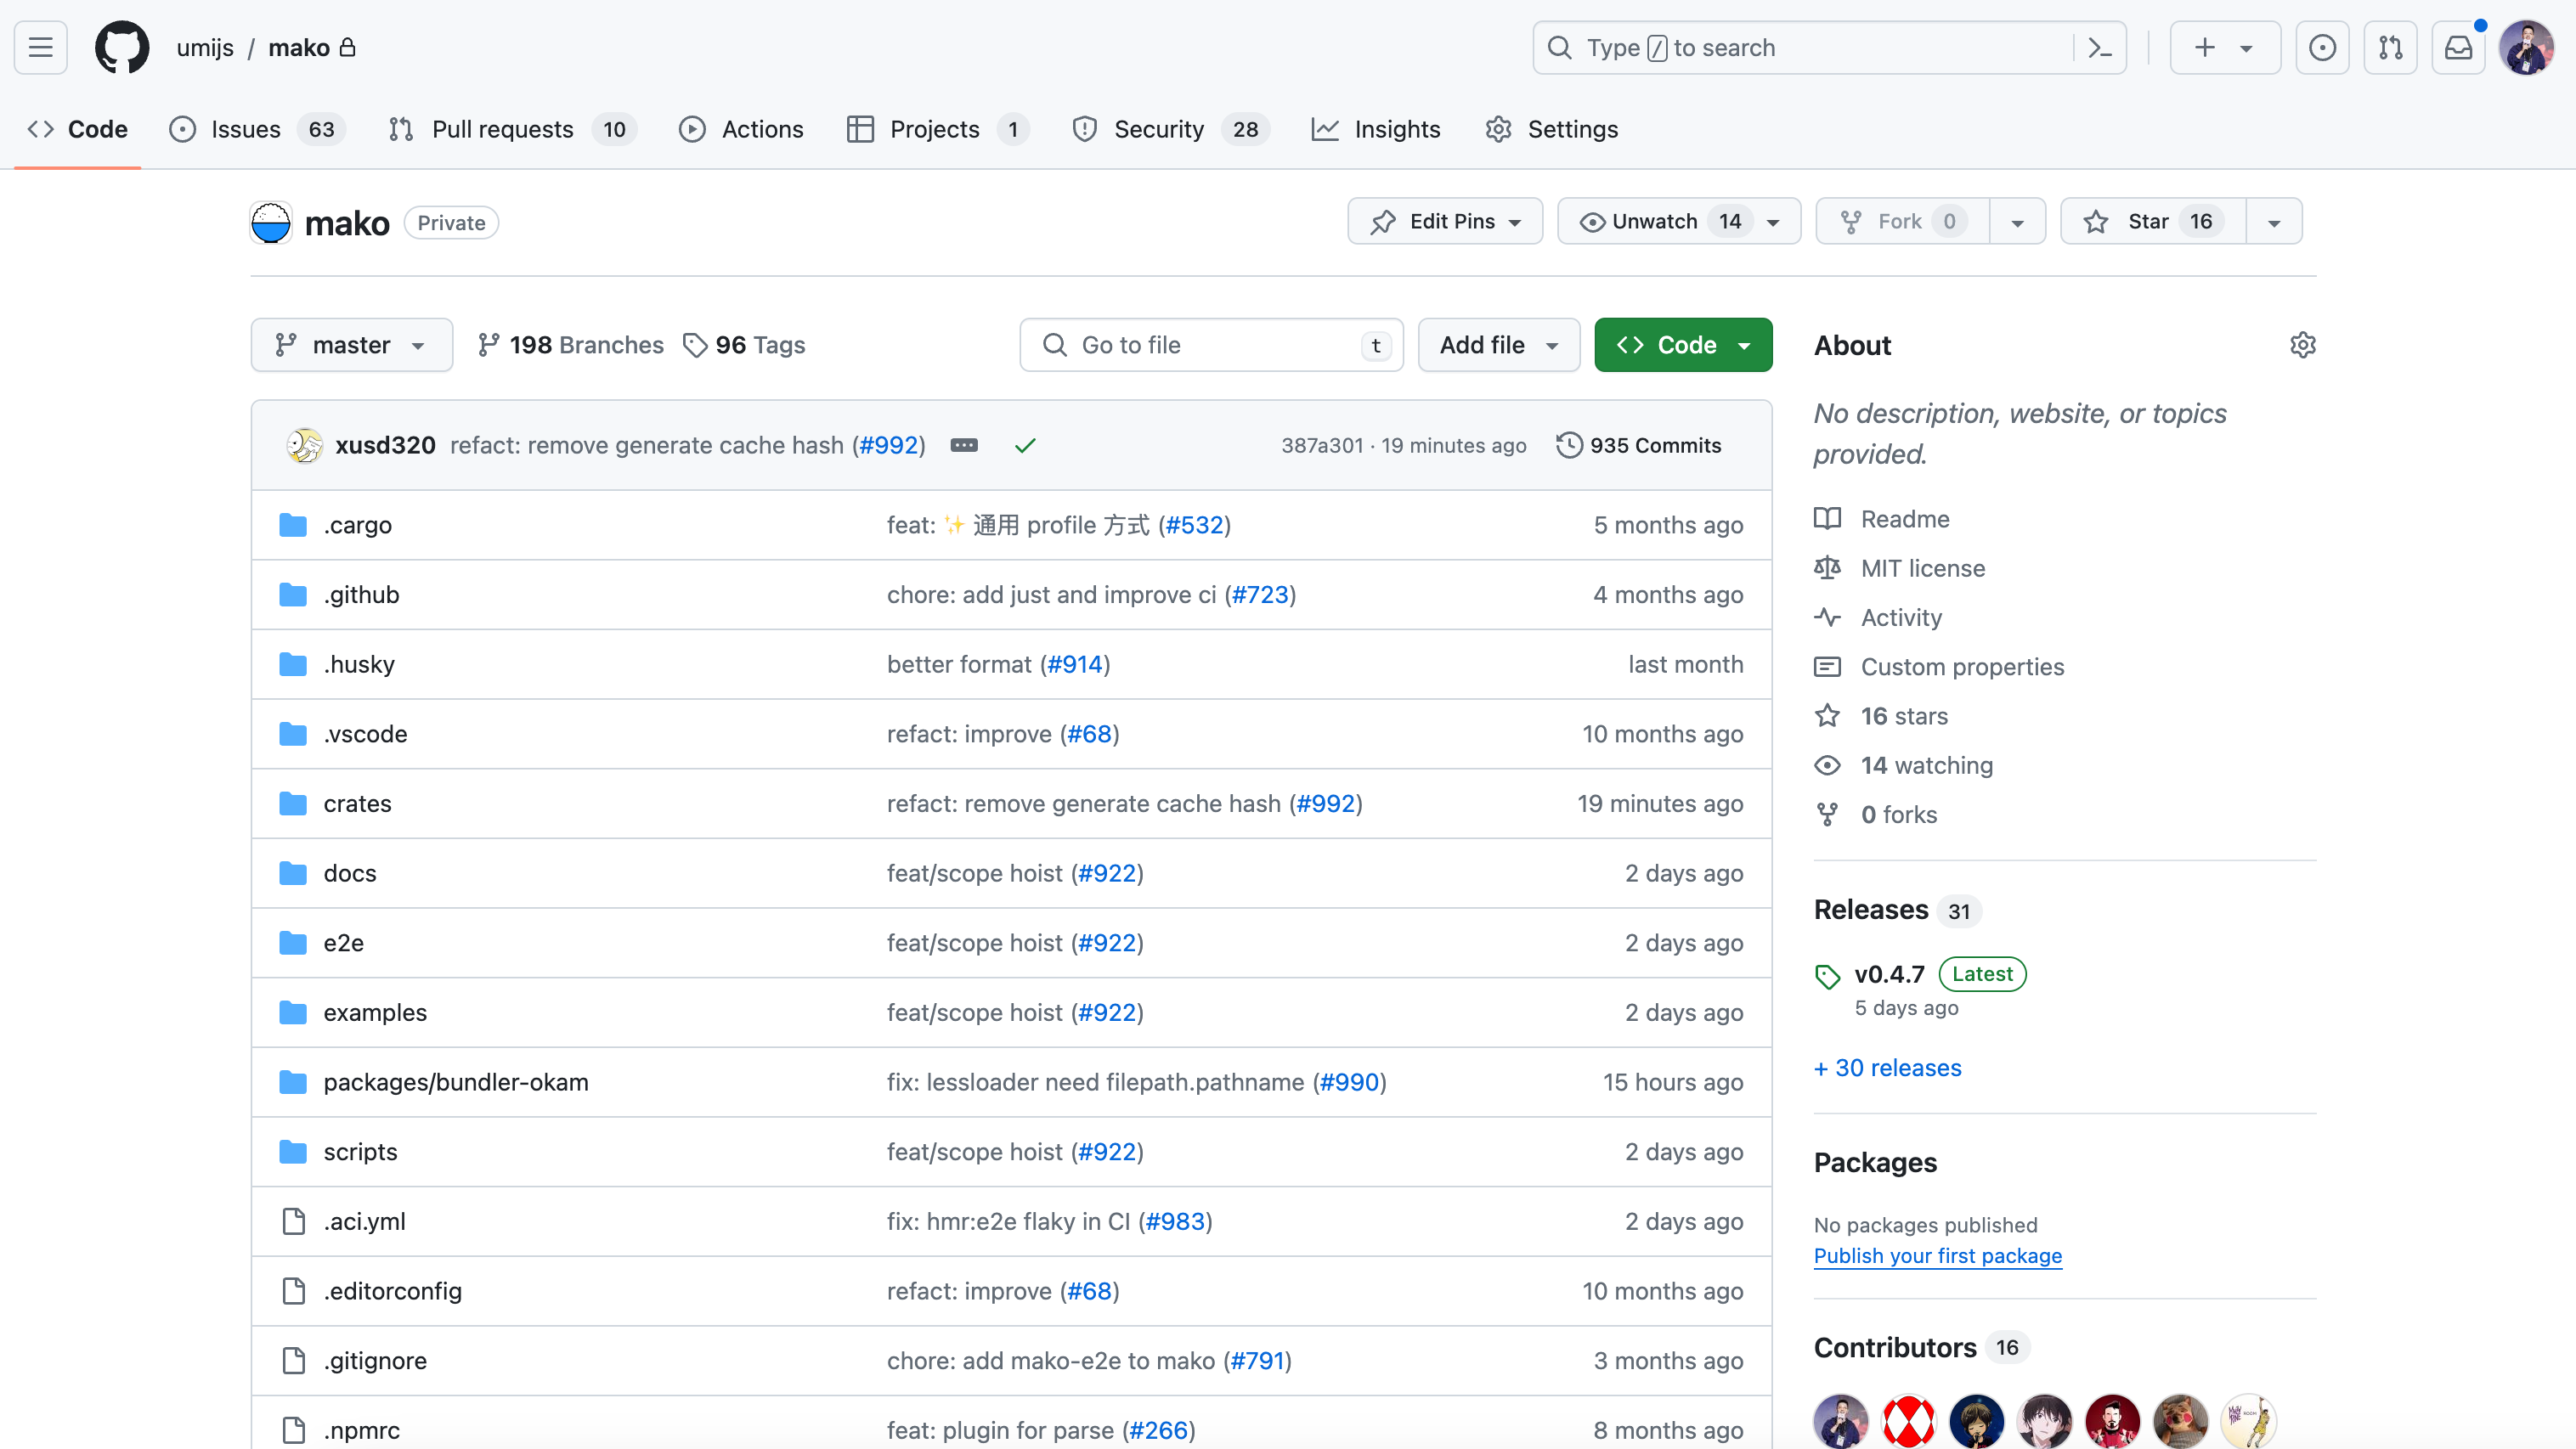Open the Add file dropdown
The height and width of the screenshot is (1449, 2576).
point(1499,345)
